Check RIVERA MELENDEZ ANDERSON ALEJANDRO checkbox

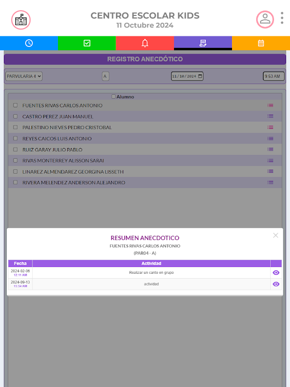[15, 182]
